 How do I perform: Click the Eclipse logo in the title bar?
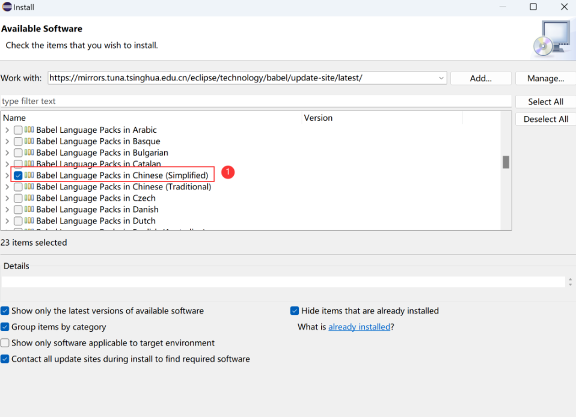[7, 7]
